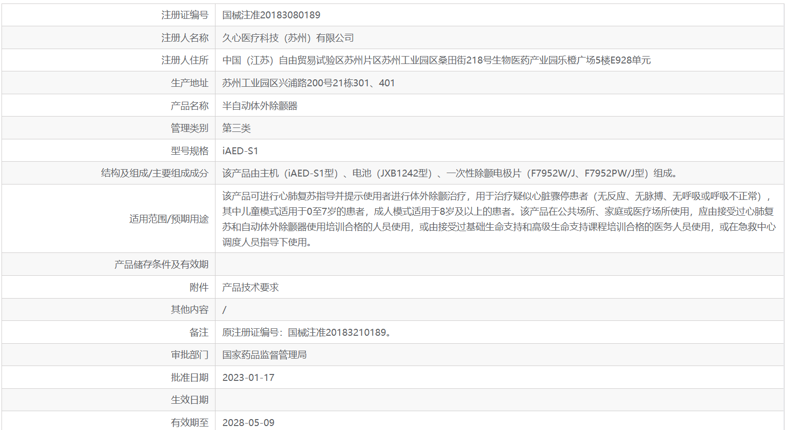
Task: Click the expiry date 2028-05-09
Action: coord(248,423)
